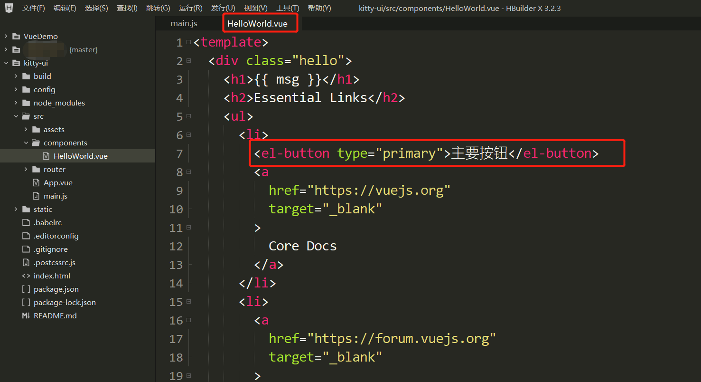Click the HBuilder X logo icon
This screenshot has height=382, width=701.
click(x=9, y=8)
